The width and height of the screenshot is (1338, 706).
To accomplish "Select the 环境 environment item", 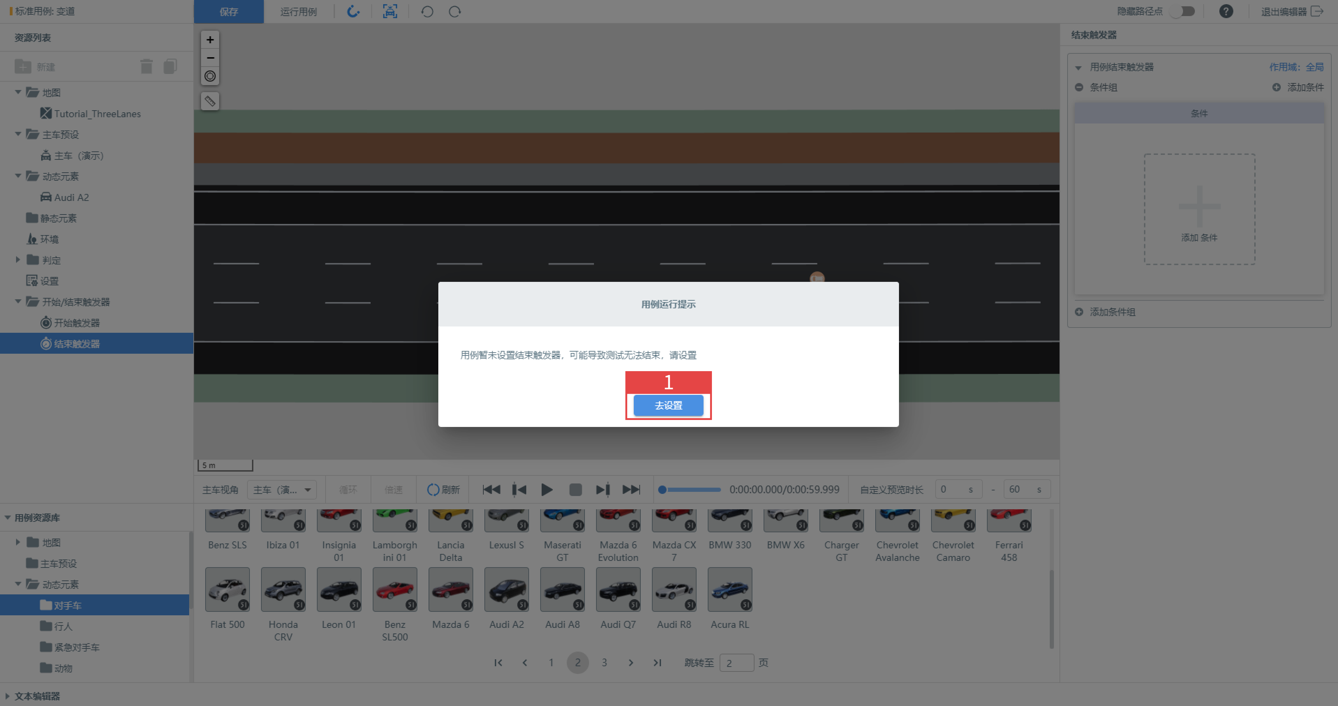I will pyautogui.click(x=43, y=239).
